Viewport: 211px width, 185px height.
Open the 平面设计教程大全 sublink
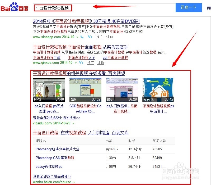click(x=82, y=58)
